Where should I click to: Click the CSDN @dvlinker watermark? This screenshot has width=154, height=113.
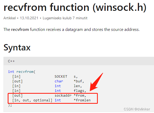137,109
